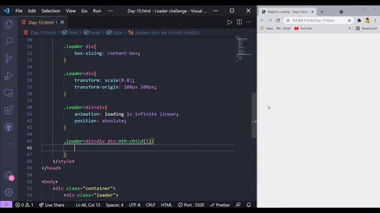Click remote window indicator in status bar
This screenshot has width=380, height=213.
pos(6,205)
